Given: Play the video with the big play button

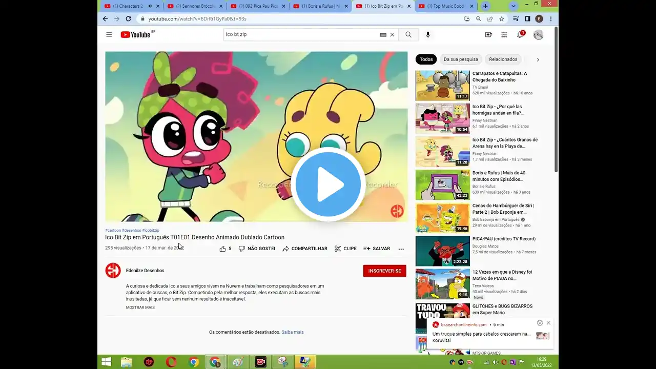Looking at the screenshot, I should [328, 184].
